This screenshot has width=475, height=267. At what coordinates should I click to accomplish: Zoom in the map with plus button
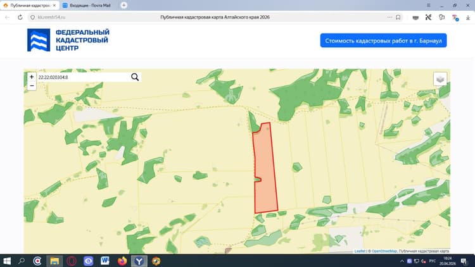click(x=32, y=77)
